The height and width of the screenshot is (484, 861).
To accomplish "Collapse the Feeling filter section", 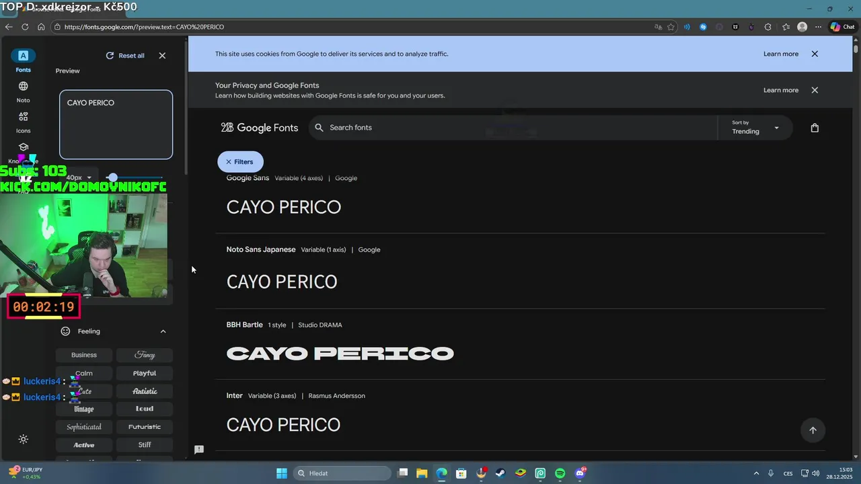I will tap(163, 331).
